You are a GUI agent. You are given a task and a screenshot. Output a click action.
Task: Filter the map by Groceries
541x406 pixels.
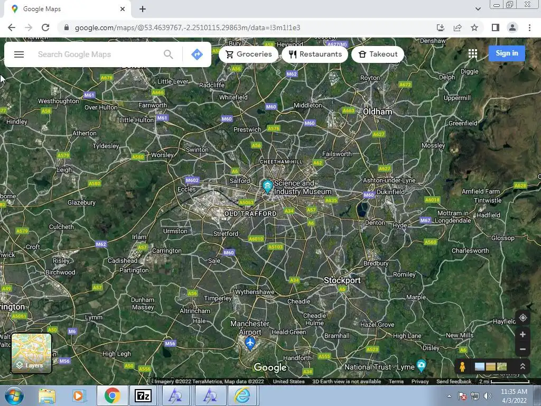point(248,54)
